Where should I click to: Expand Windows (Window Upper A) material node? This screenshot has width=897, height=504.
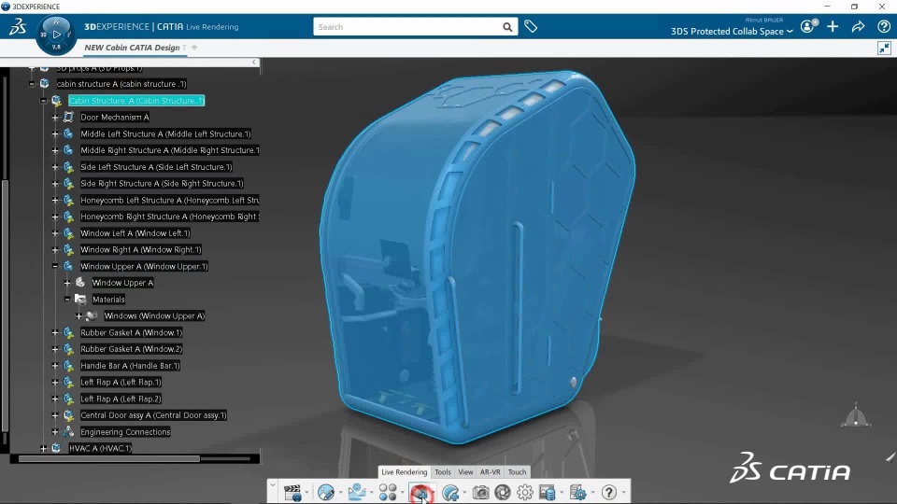(x=78, y=316)
